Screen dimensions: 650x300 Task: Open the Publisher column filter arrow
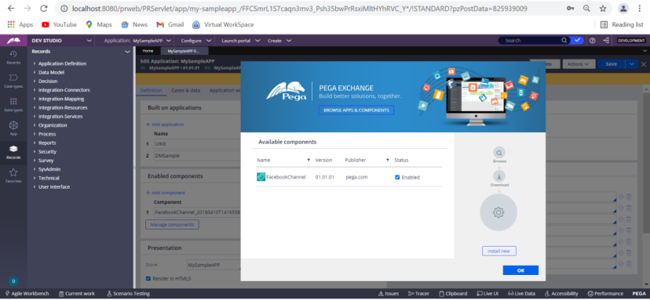(388, 160)
